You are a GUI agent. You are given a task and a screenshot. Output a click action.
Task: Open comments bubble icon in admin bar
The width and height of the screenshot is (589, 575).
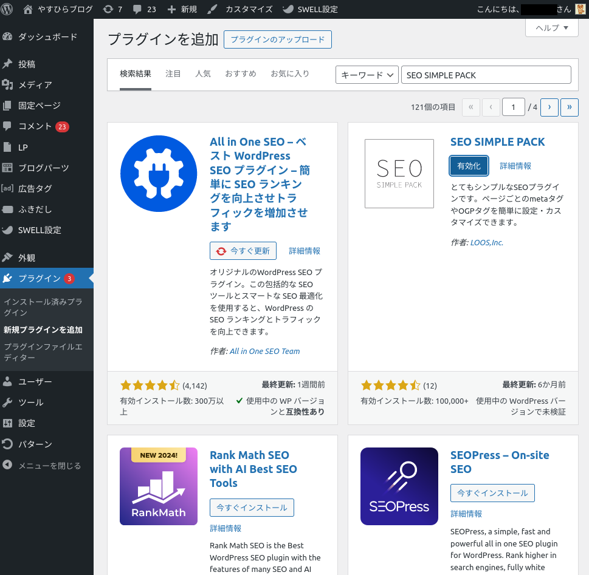tap(137, 9)
